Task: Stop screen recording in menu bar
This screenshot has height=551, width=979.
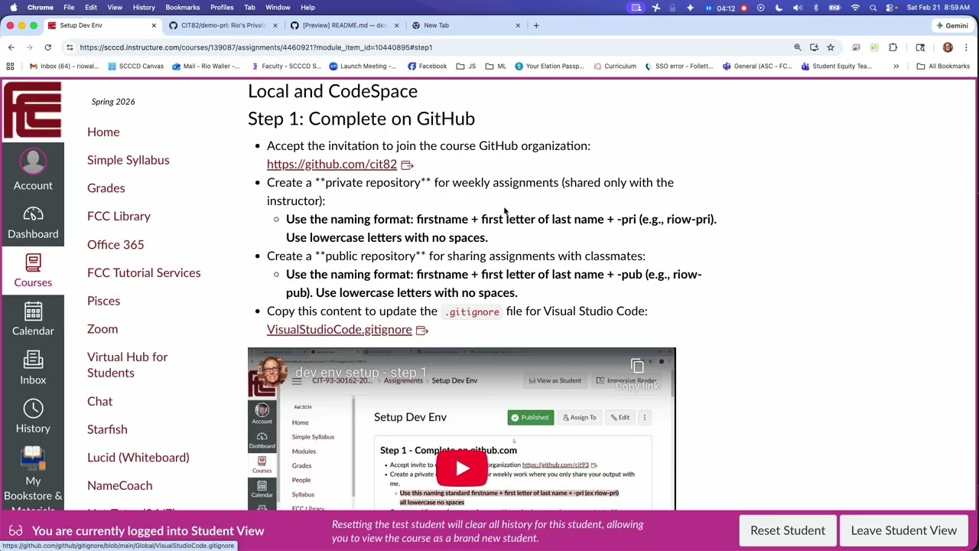Action: [x=743, y=8]
